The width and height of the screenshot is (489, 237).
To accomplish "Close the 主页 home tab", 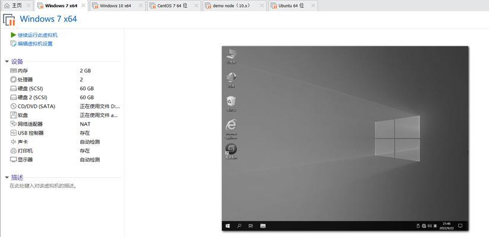I will pos(28,5).
